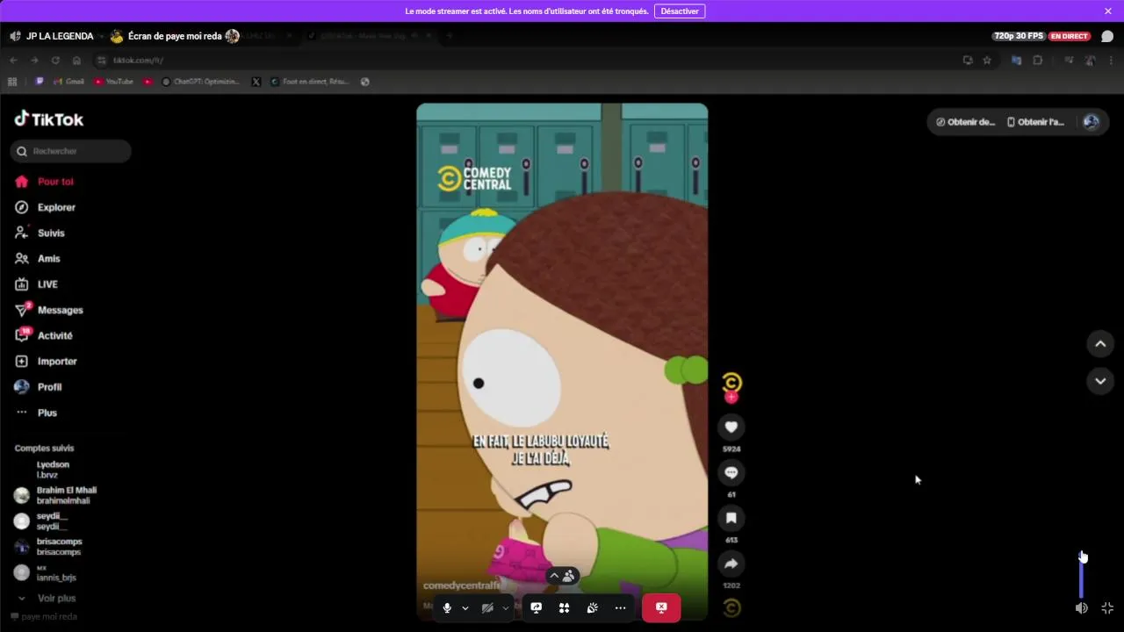Click the Obtenir de... pieces button
Image resolution: width=1124 pixels, height=632 pixels.
coord(965,122)
